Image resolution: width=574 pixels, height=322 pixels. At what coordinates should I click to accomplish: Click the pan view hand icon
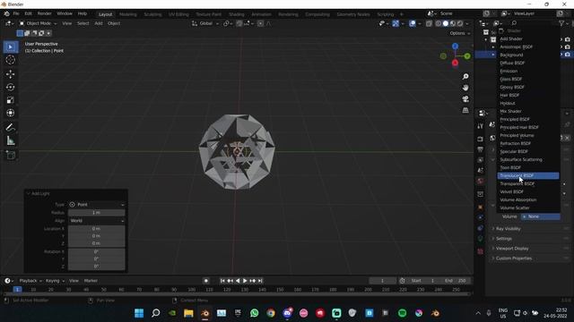(465, 88)
